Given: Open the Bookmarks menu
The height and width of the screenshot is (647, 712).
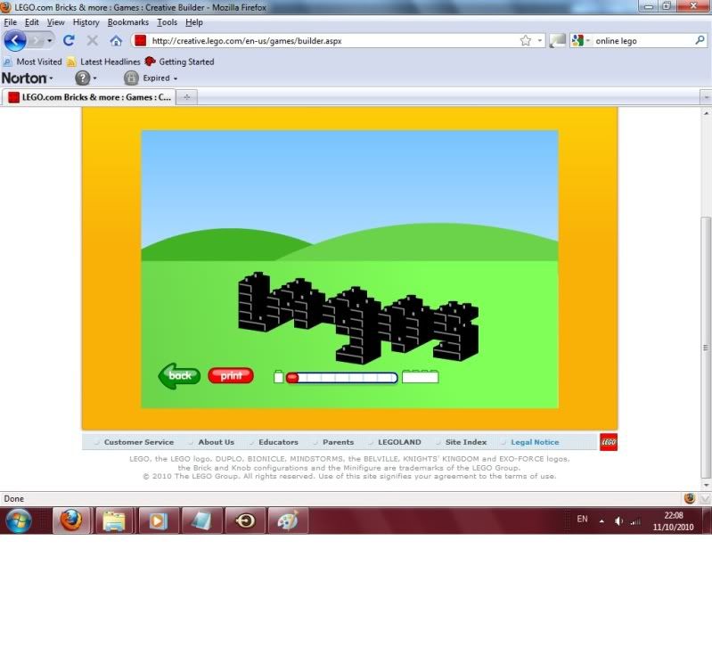Looking at the screenshot, I should 128,22.
